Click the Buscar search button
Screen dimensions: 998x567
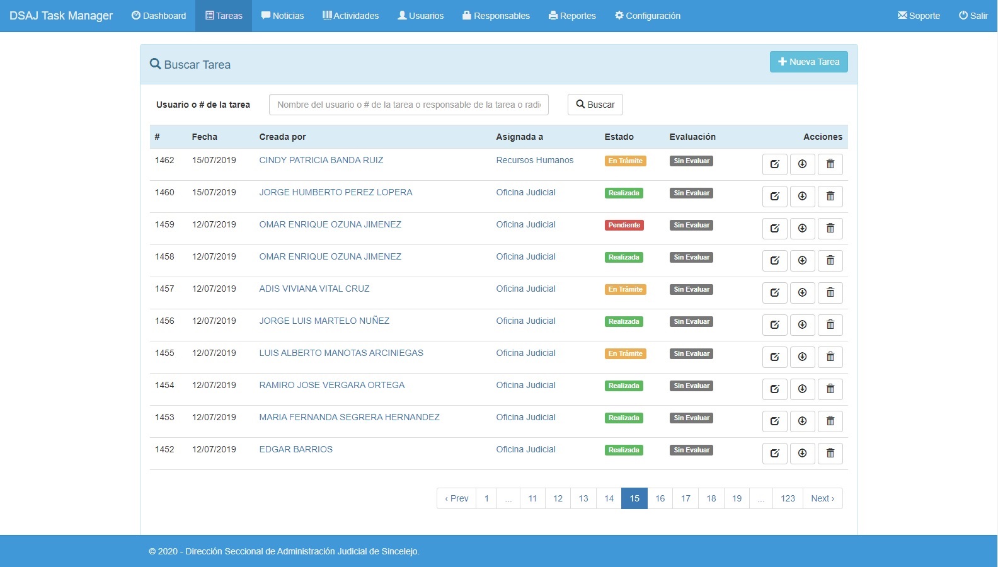pyautogui.click(x=595, y=105)
